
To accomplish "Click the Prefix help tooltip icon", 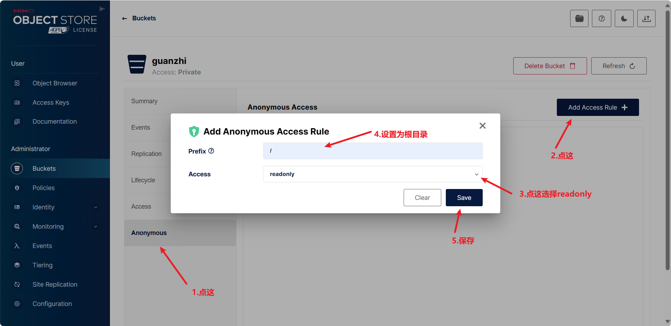I will (211, 151).
